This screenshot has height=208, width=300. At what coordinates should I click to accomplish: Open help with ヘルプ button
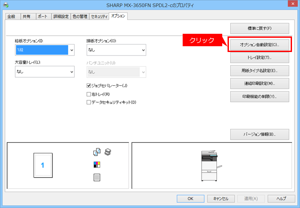click(281, 199)
